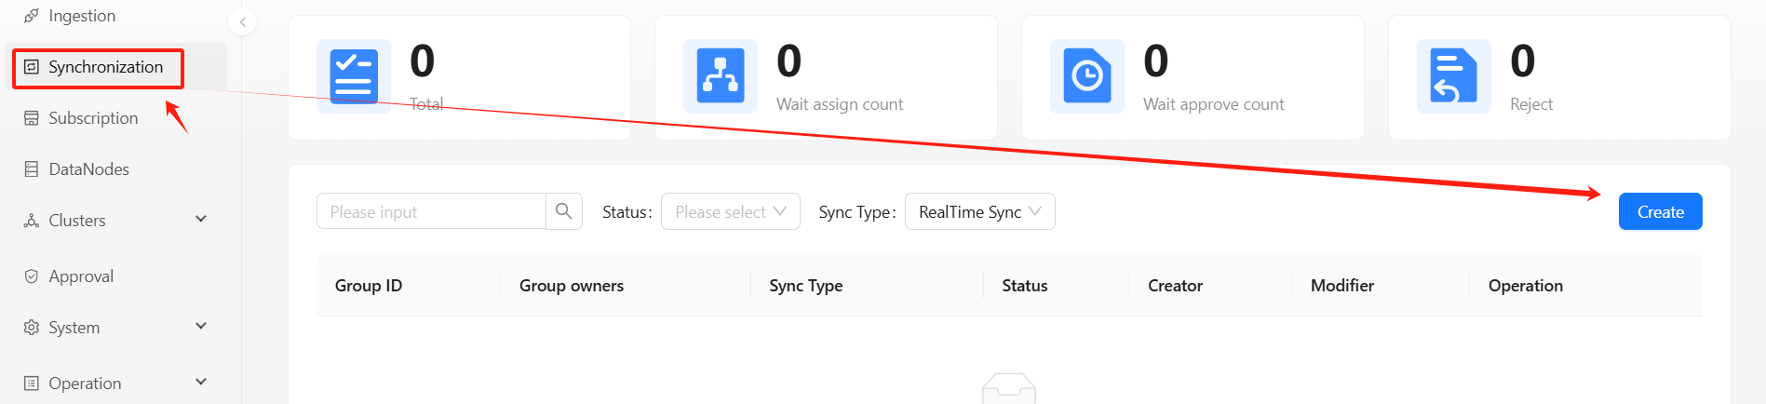Click the search magnifier icon
This screenshot has width=1766, height=404.
pos(564,211)
